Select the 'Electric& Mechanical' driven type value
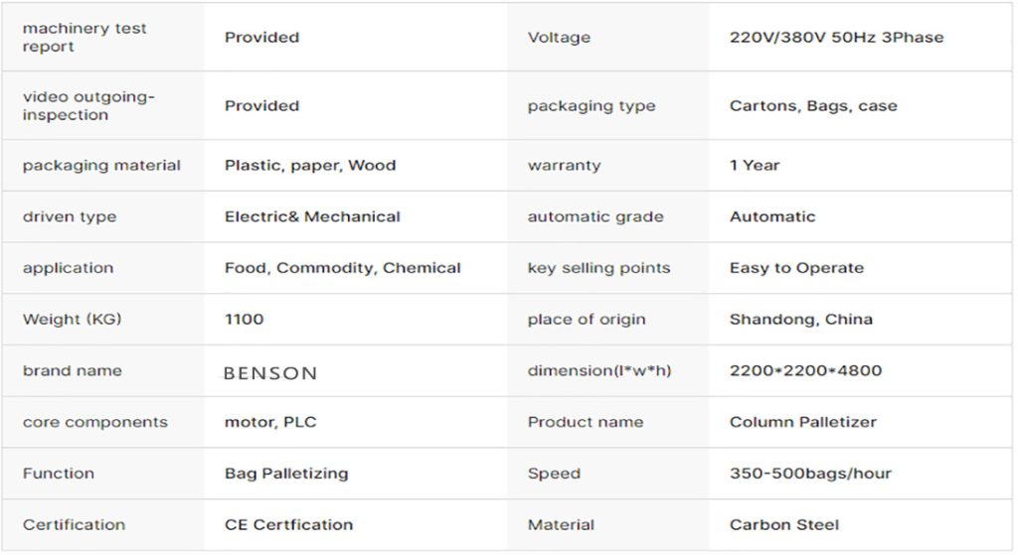 pyautogui.click(x=312, y=216)
